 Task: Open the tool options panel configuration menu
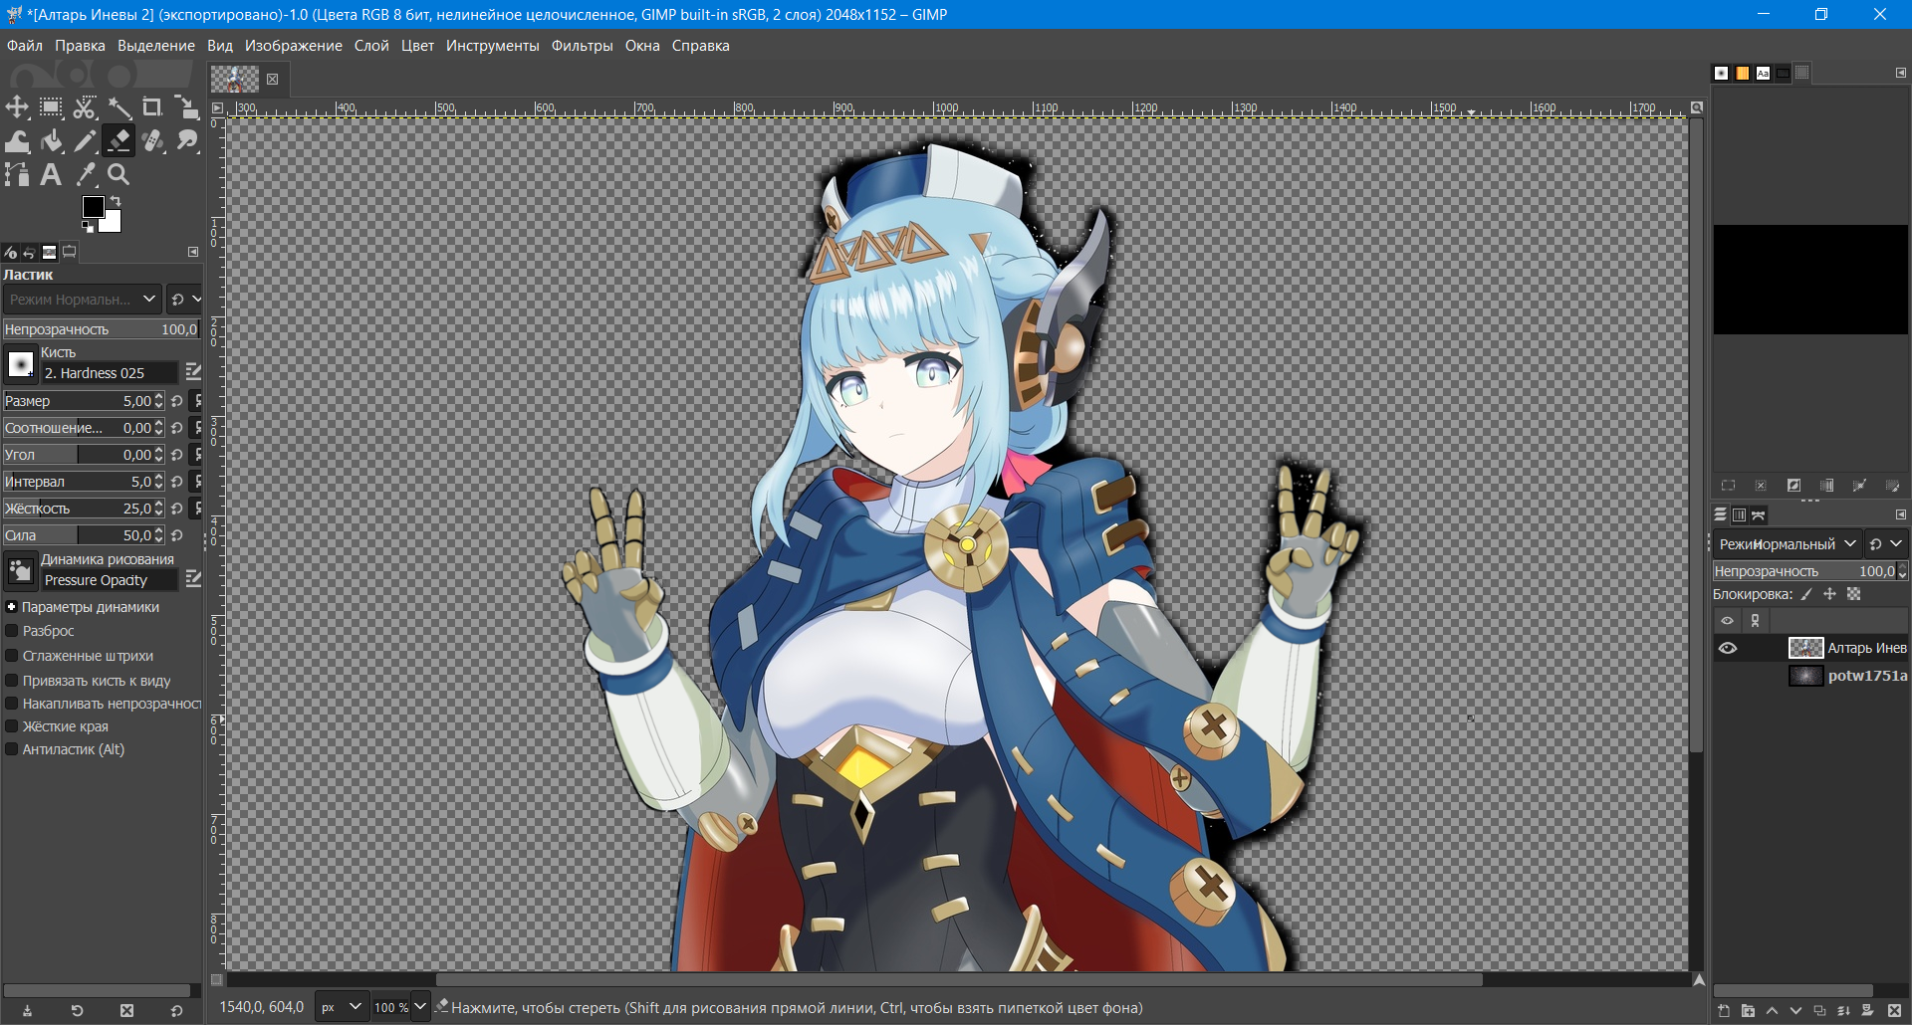(x=193, y=252)
